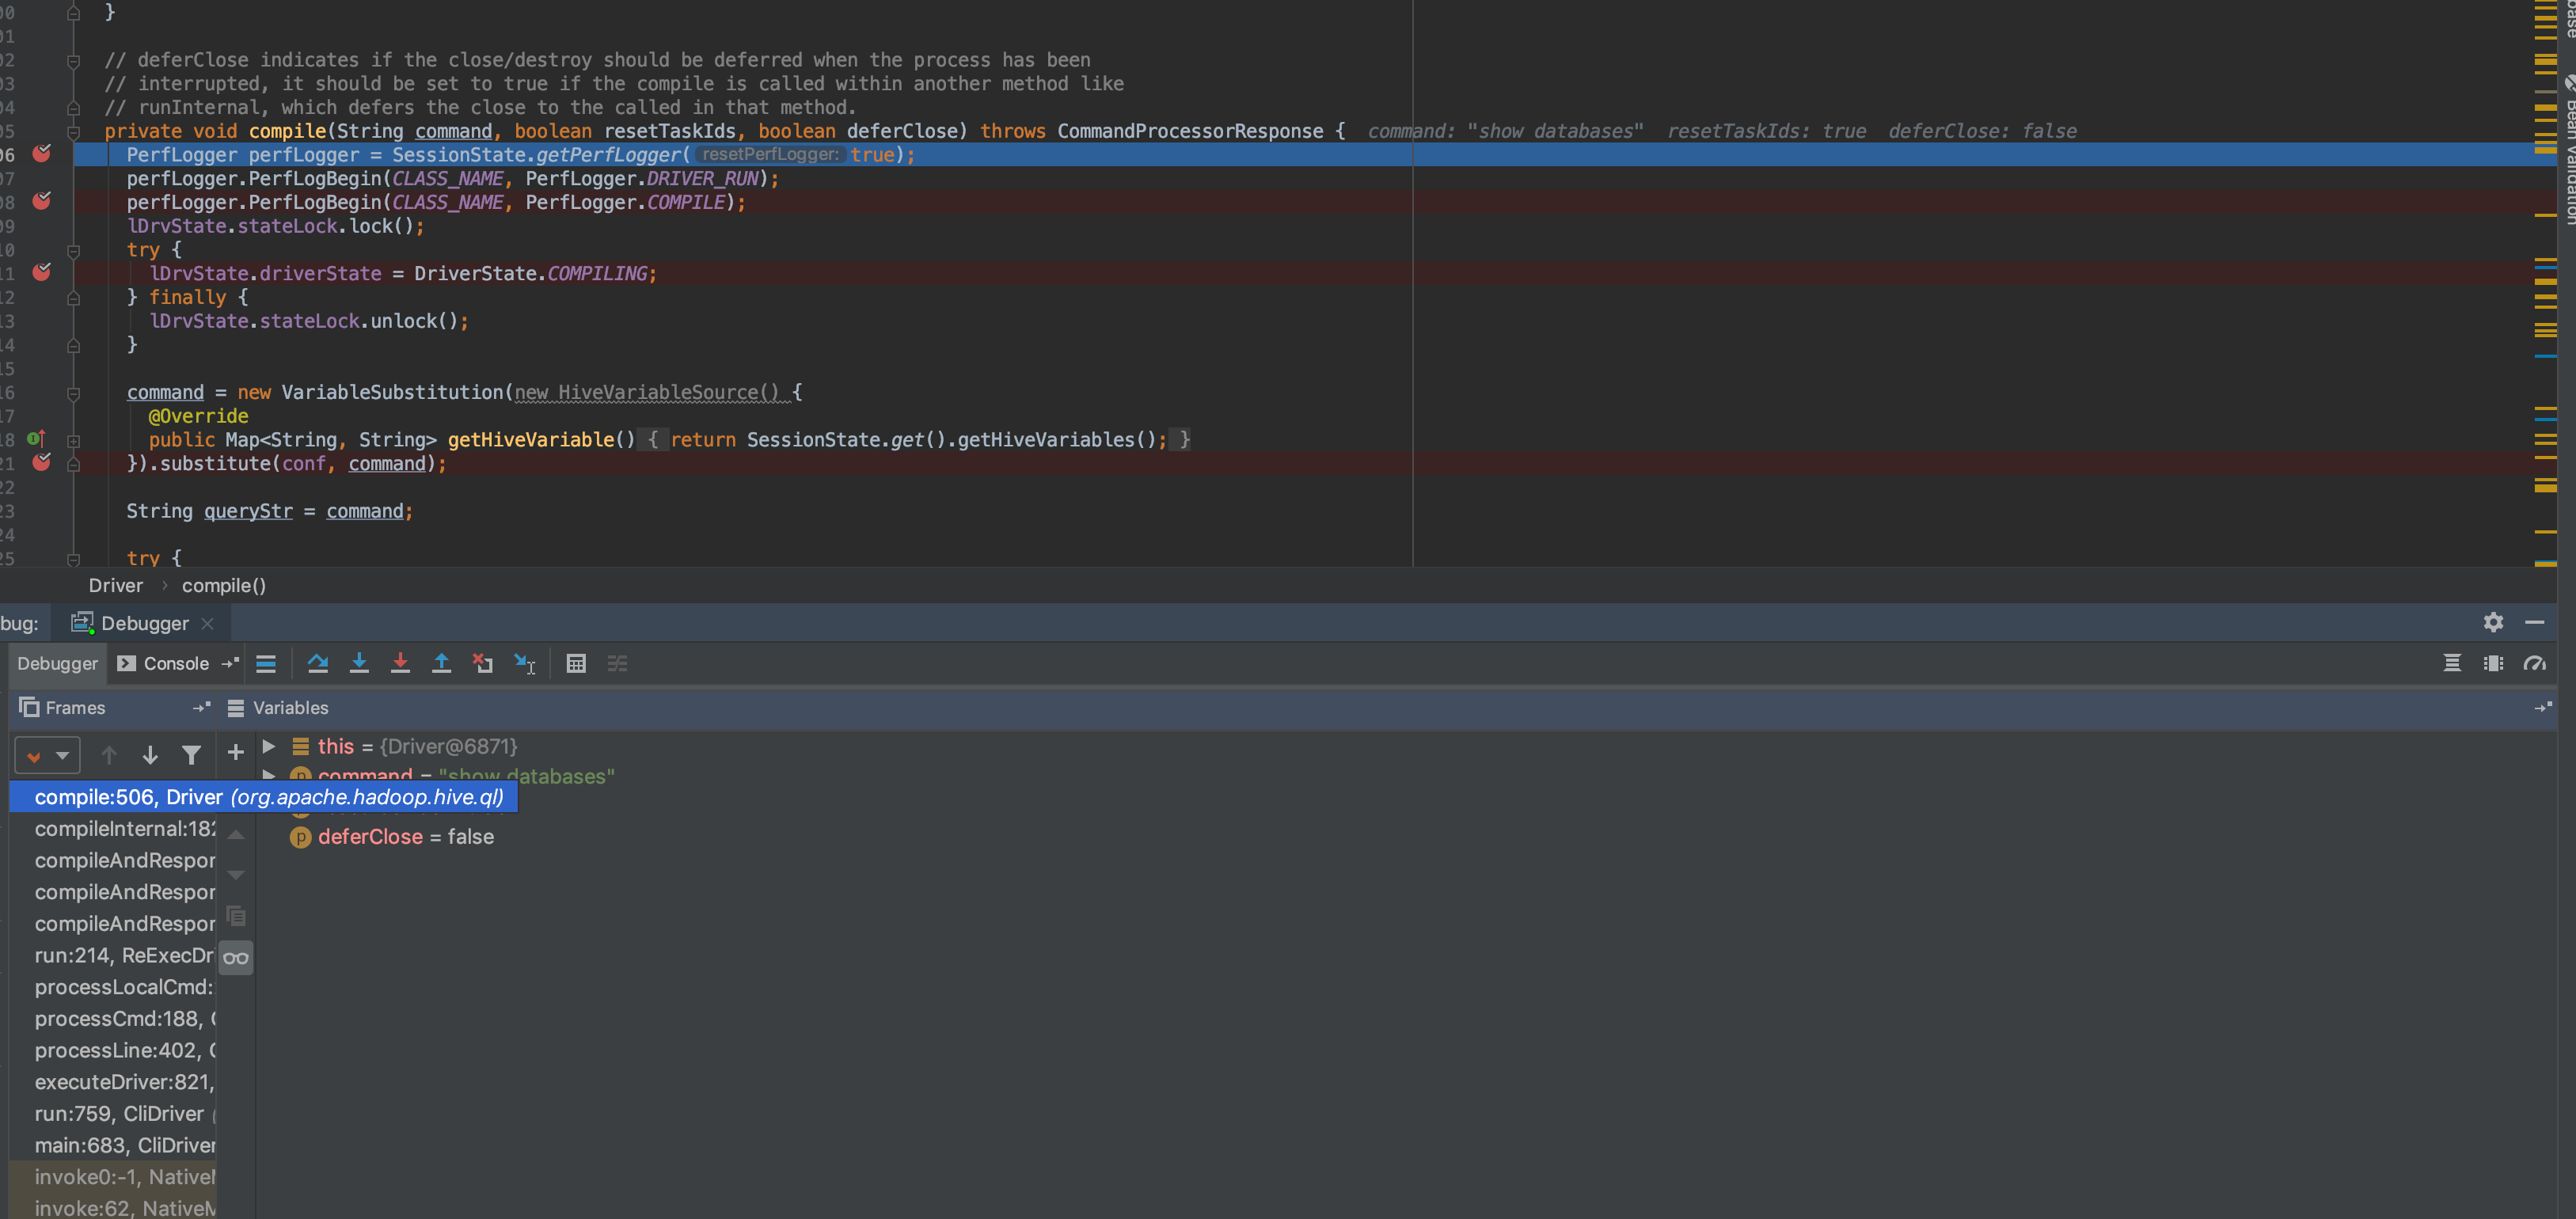
Task: Expand the folded getHiveVariable method
Action: 73,440
